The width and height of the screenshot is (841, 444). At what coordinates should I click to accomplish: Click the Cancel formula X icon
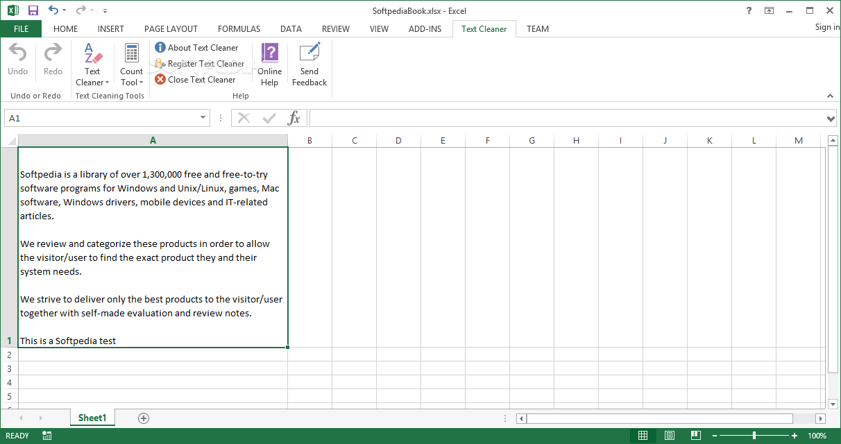(244, 118)
